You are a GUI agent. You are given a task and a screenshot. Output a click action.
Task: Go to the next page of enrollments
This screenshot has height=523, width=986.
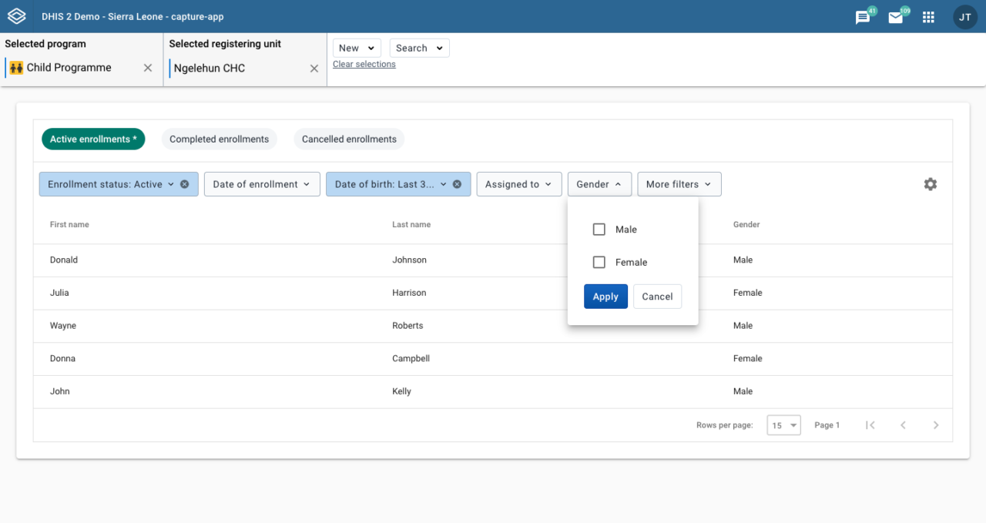point(936,424)
